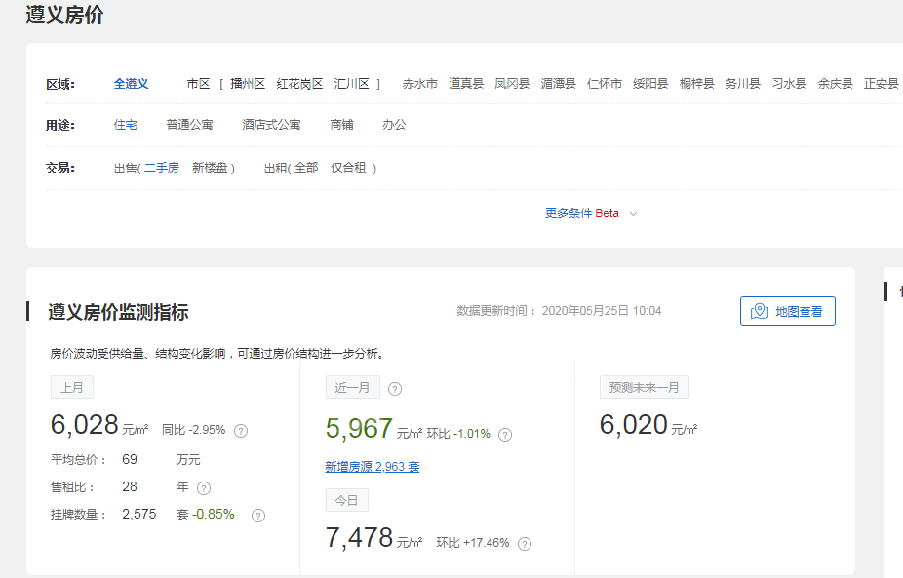Click the help icon beside 近一月 label
903x578 pixels.
[x=395, y=389]
